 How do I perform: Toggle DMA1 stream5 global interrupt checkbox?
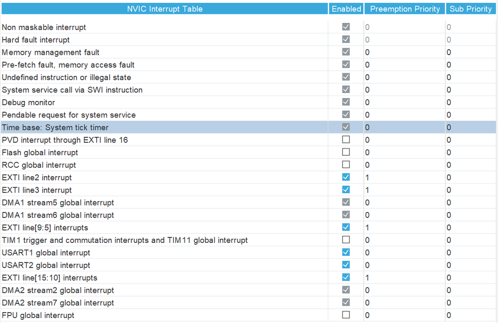(x=346, y=202)
